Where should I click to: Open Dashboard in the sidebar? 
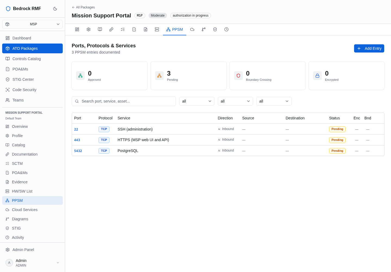[33, 38]
